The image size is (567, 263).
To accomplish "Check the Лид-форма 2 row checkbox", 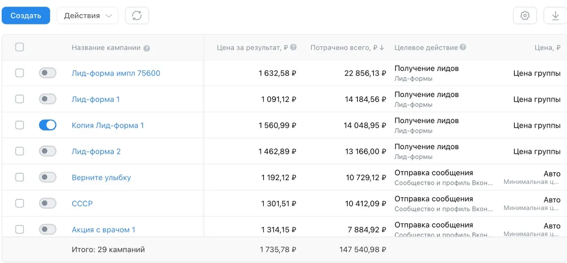I will pos(19,151).
